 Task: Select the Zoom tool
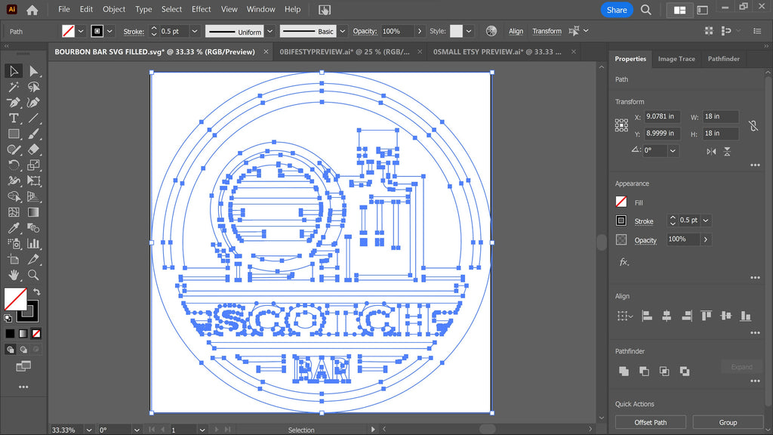click(33, 275)
